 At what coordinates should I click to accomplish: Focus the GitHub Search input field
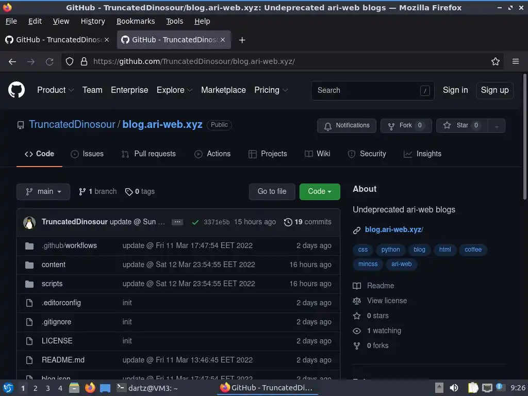[x=372, y=90]
